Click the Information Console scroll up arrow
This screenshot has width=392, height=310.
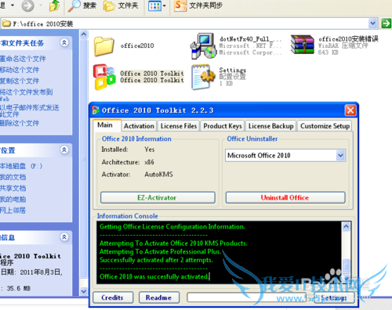coord(347,226)
